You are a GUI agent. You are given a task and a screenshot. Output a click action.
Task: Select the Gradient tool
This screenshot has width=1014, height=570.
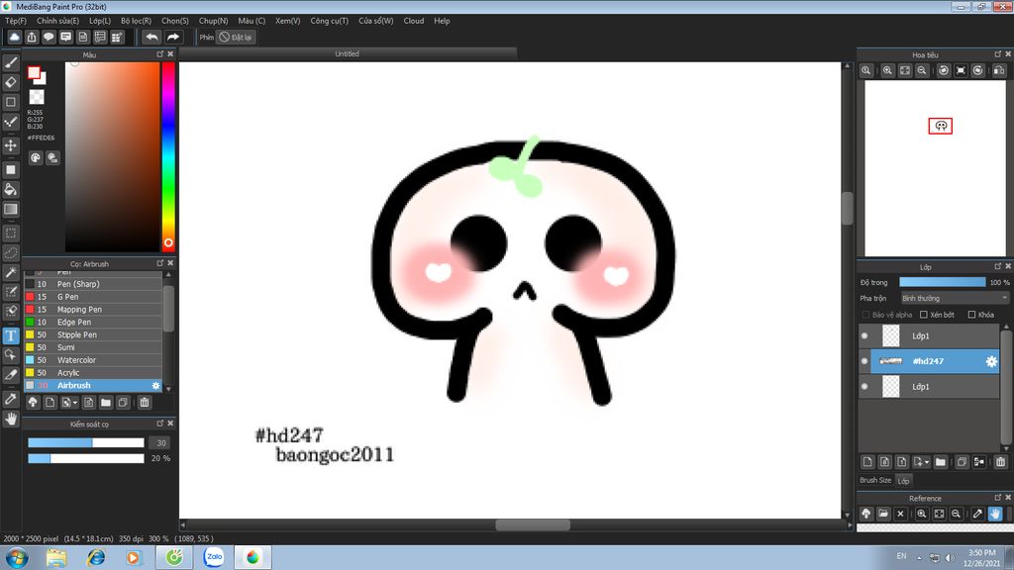pos(11,209)
